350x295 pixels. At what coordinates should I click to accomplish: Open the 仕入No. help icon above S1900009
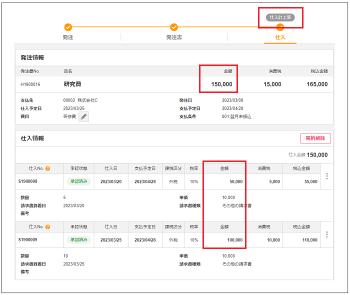pos(48,227)
